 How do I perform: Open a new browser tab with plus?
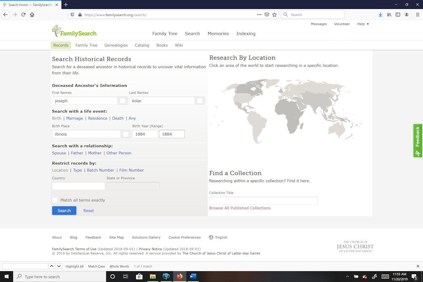click(66, 4)
